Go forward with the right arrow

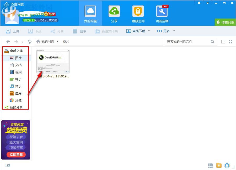tap(16, 42)
